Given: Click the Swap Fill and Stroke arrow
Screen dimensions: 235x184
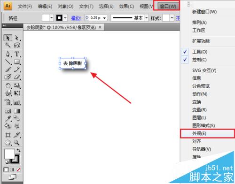Looking at the screenshot, I should 18,150.
